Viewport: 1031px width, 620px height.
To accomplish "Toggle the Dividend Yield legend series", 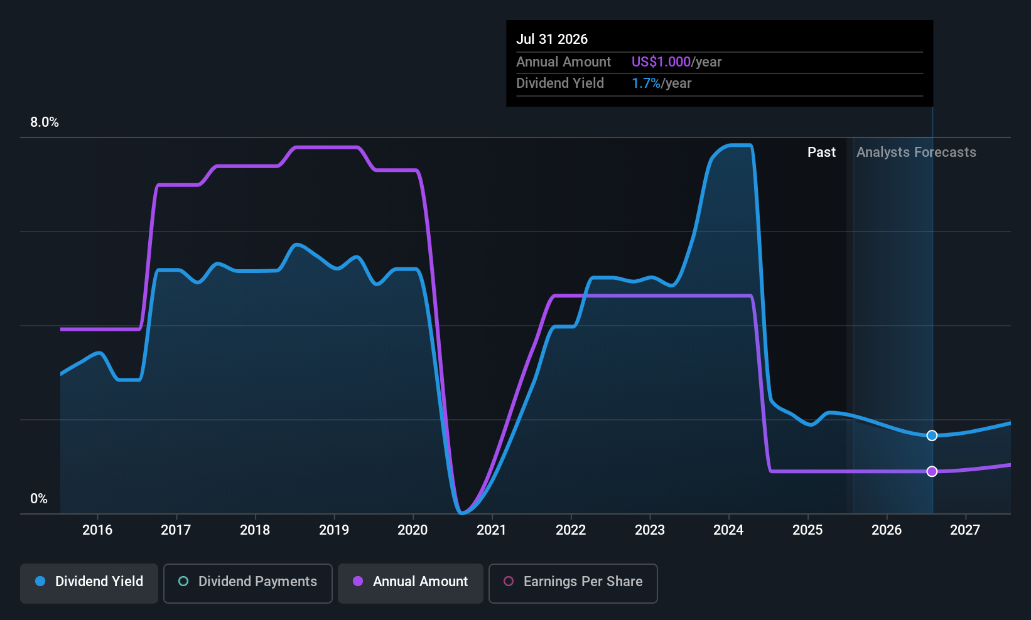I will (89, 582).
